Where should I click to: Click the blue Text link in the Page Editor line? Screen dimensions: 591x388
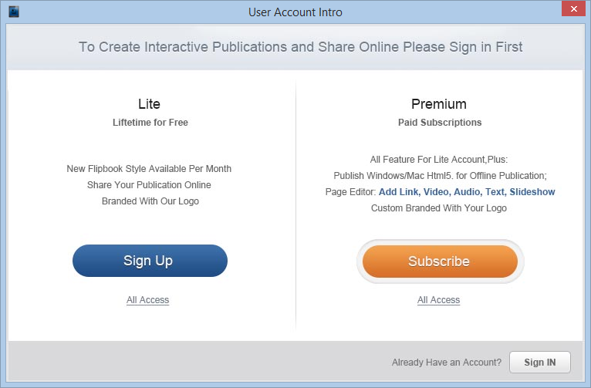click(495, 192)
